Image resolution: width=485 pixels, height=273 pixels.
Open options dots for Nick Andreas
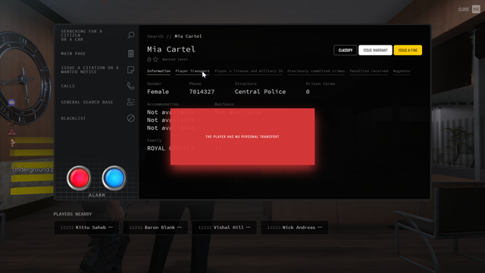[320, 227]
